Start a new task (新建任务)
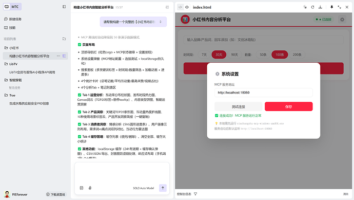Screen dimensions: 354x200 click(13, 19)
